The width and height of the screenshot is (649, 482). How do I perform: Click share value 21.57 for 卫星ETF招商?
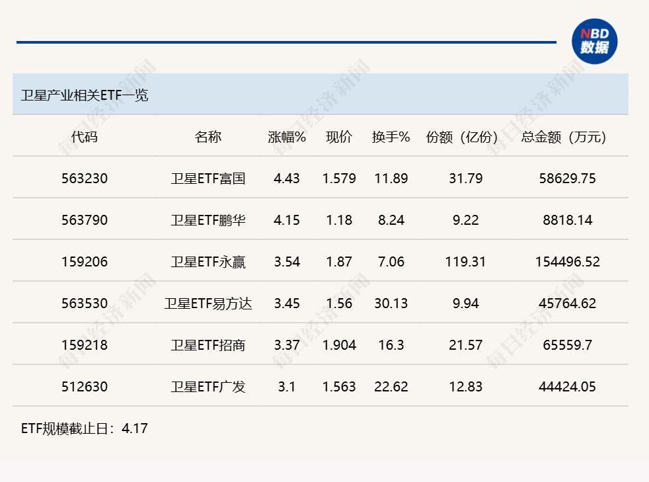pyautogui.click(x=465, y=344)
